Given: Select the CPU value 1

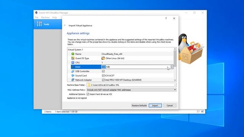Looking at the screenshot, I should click(102, 62).
